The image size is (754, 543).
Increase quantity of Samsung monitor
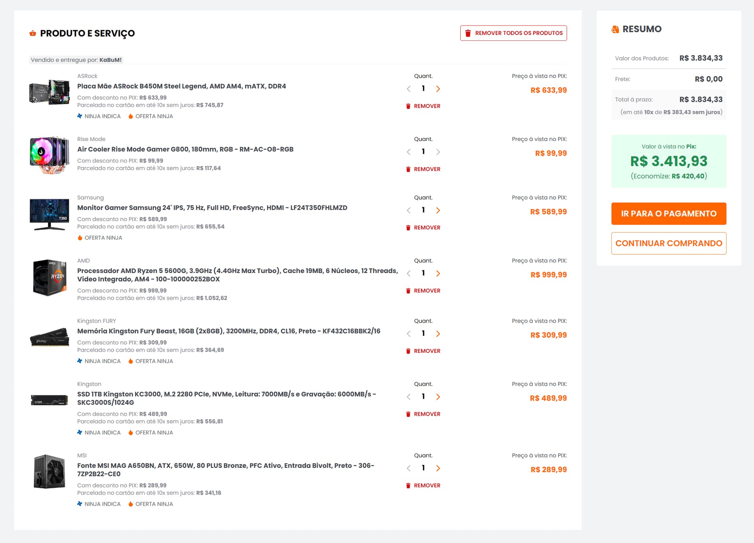tap(438, 211)
